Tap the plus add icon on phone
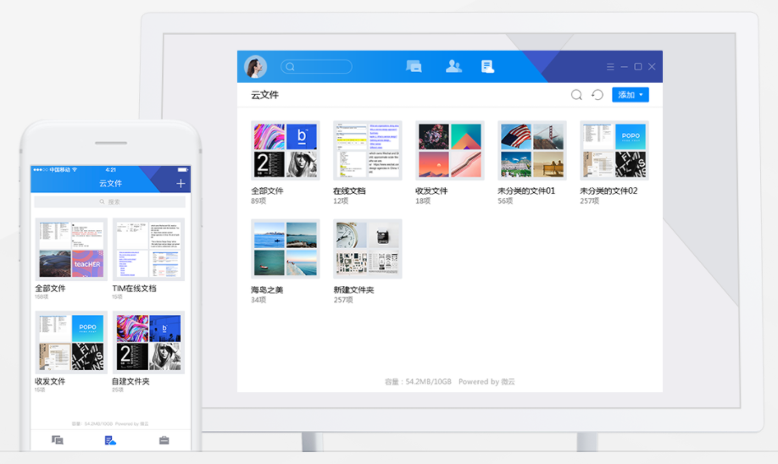This screenshot has width=778, height=464. click(x=181, y=184)
